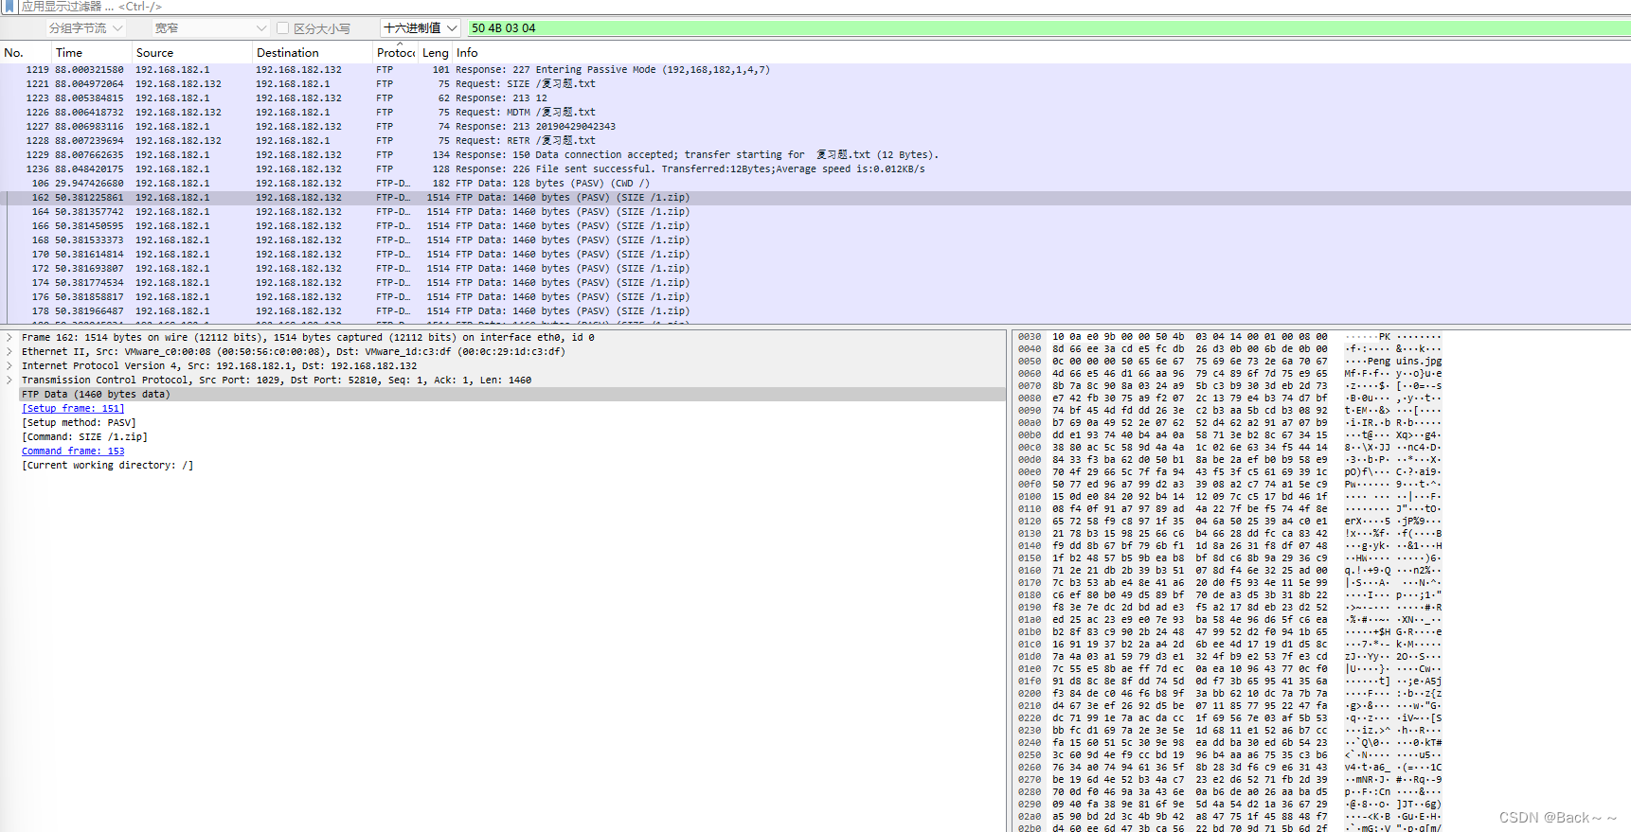Select the [Current working directory: /] line
Image resolution: width=1631 pixels, height=832 pixels.
(x=107, y=465)
